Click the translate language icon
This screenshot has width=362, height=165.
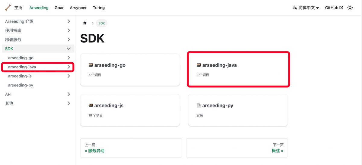pyautogui.click(x=295, y=8)
